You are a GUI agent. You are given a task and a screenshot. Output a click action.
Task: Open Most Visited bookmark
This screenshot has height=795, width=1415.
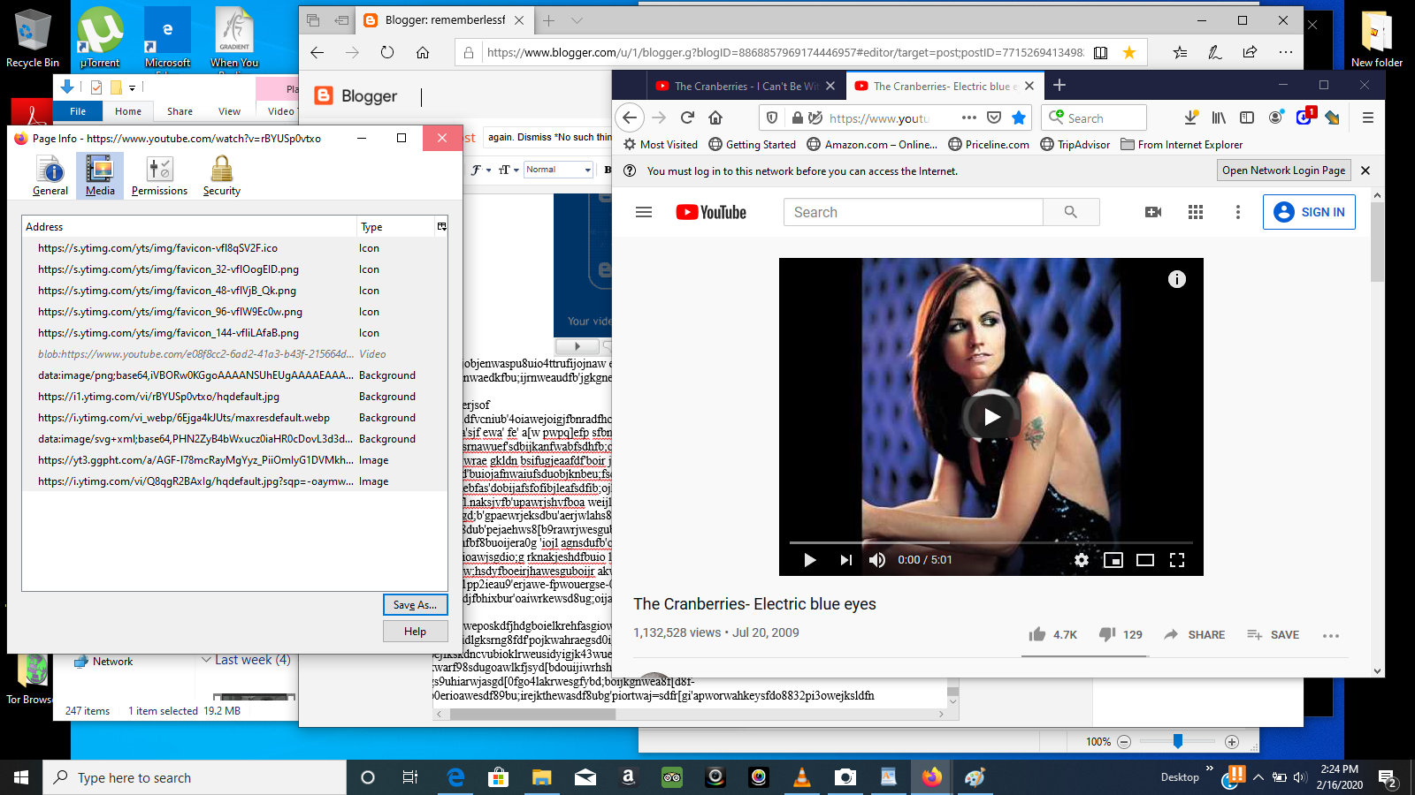661,145
